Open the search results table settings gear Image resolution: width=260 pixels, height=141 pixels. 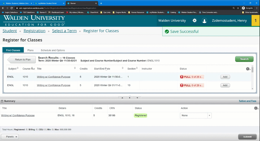click(x=248, y=69)
